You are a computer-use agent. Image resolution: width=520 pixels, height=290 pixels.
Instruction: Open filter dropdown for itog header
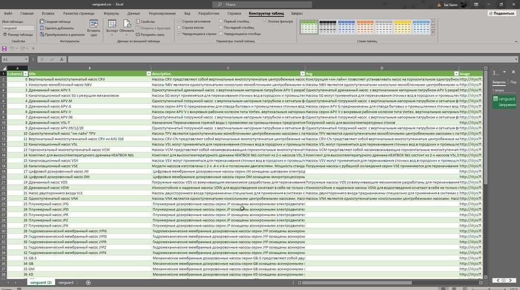(457, 73)
